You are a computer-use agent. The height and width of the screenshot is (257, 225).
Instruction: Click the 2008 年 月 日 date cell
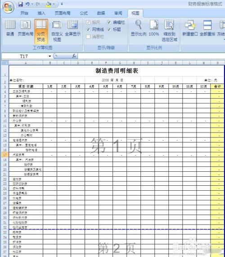(112, 80)
